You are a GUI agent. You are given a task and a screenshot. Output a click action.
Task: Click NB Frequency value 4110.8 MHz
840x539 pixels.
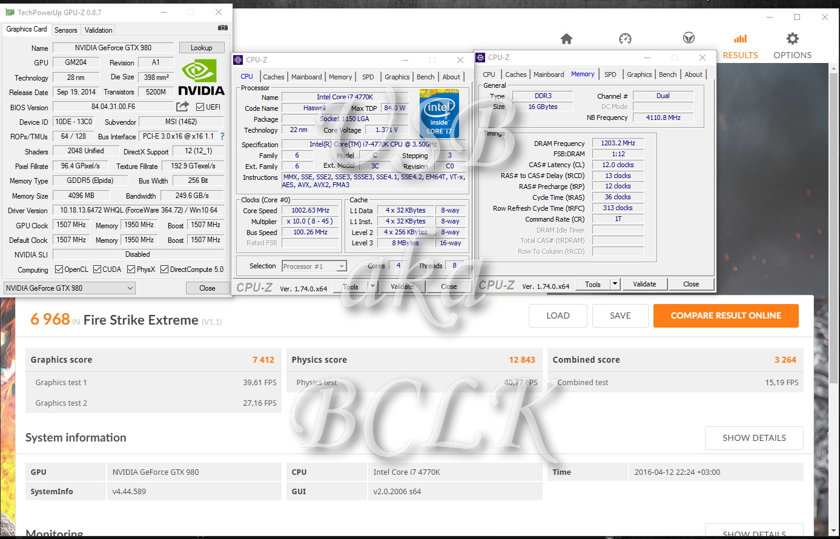click(663, 117)
